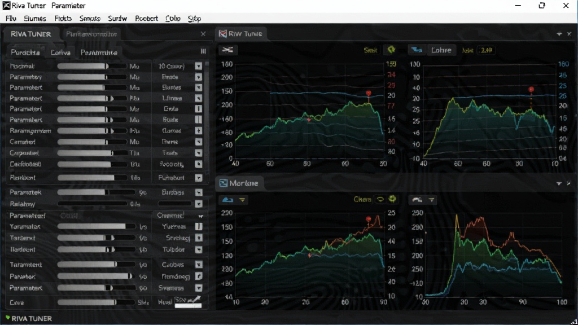Click the icon button in the Clamse row

[x=198, y=131]
